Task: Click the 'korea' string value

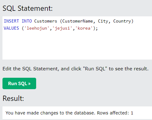Action: pos(84,28)
